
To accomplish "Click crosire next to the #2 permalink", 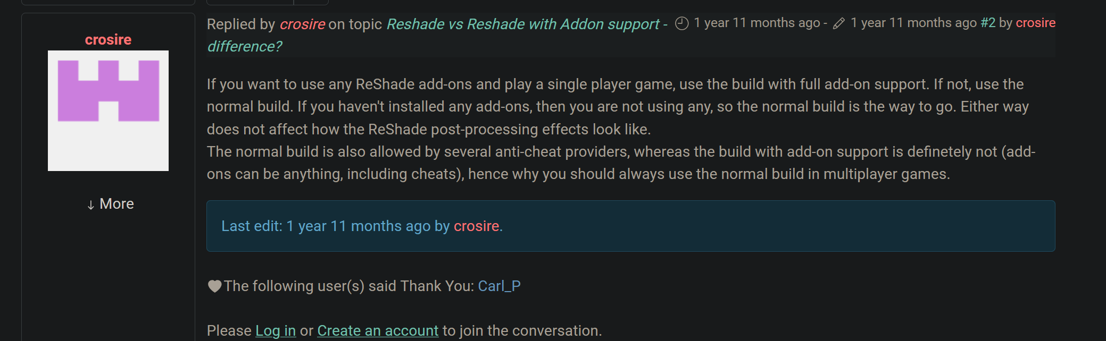I will click(1036, 22).
